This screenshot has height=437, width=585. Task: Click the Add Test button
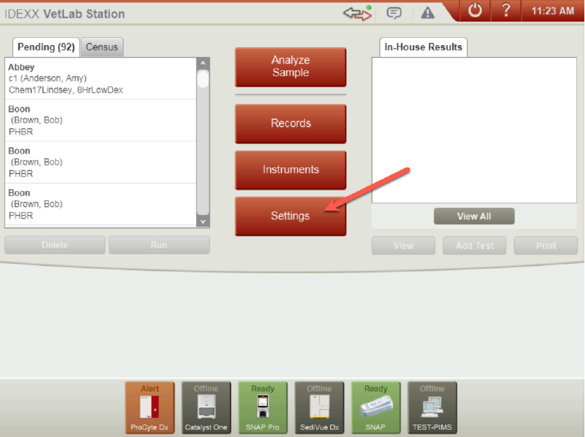pyautogui.click(x=475, y=245)
